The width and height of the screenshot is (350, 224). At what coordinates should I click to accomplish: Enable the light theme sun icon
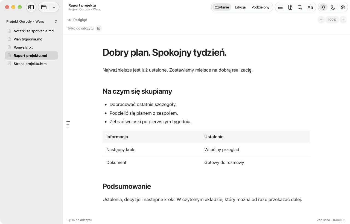point(323,7)
